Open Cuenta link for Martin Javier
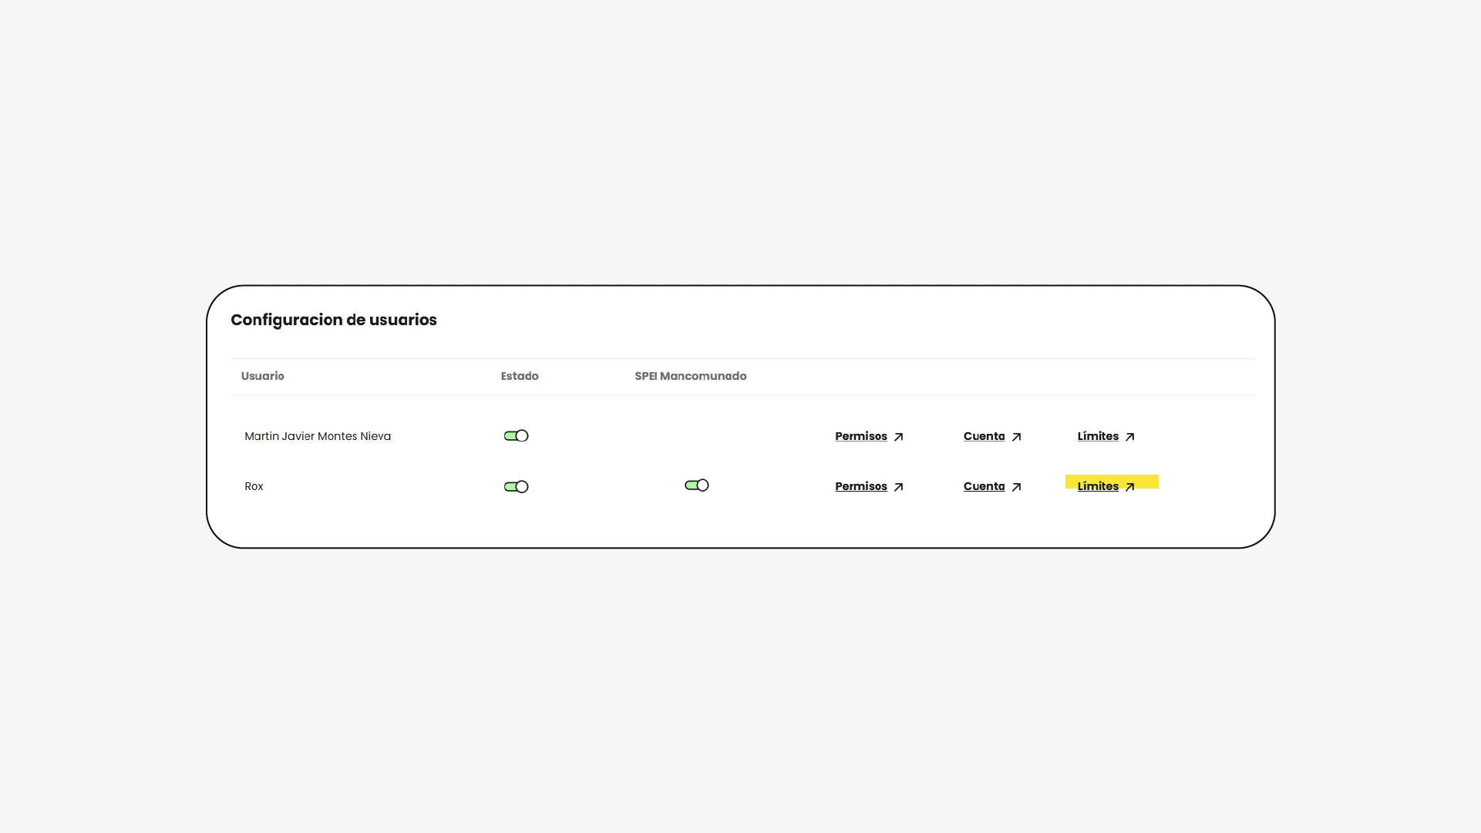Image resolution: width=1481 pixels, height=833 pixels. click(984, 436)
